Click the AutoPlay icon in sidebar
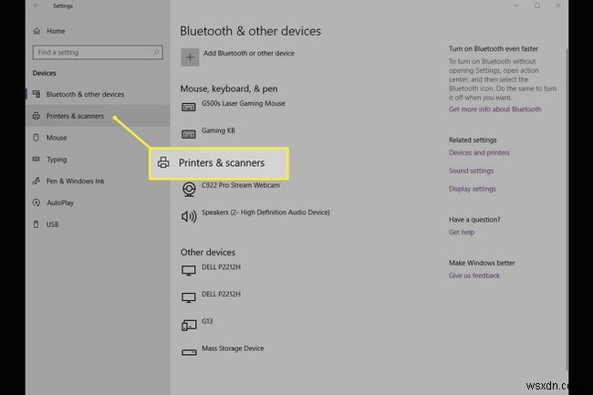The width and height of the screenshot is (593, 395). click(x=36, y=203)
